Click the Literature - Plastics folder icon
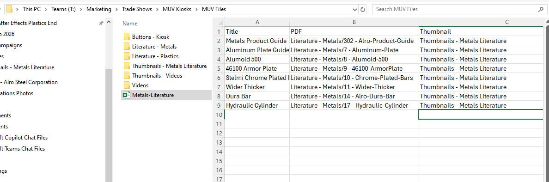This screenshot has width=549, height=182. coord(127,56)
